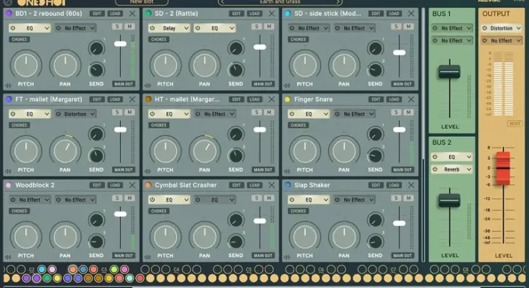The image size is (529, 288).
Task: Click the speaker preview icon on Woodblock 2
Action: 7,256
